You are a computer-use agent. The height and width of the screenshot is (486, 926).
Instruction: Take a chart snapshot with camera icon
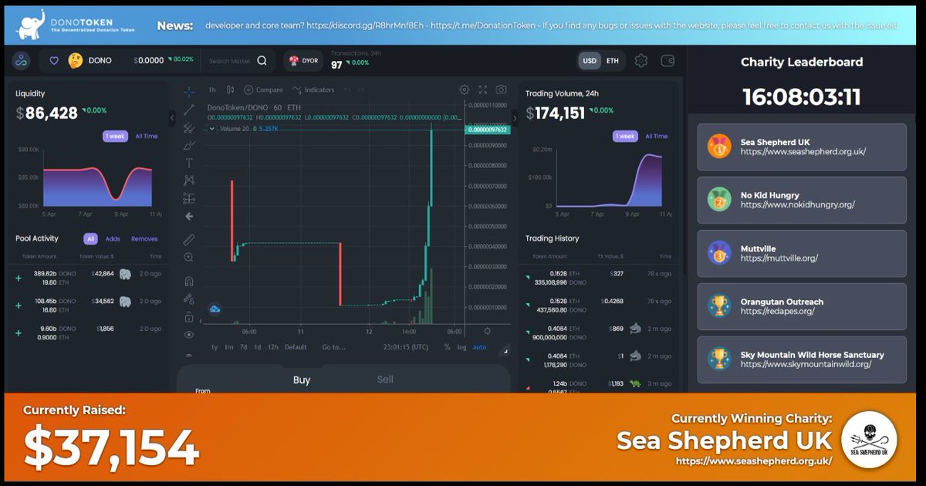(x=502, y=89)
